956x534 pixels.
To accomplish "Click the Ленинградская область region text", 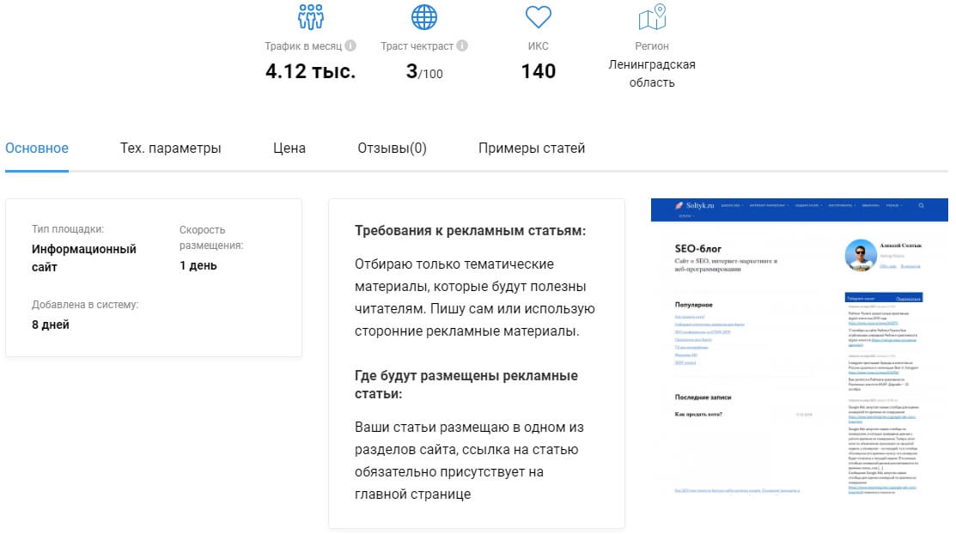I will [652, 73].
